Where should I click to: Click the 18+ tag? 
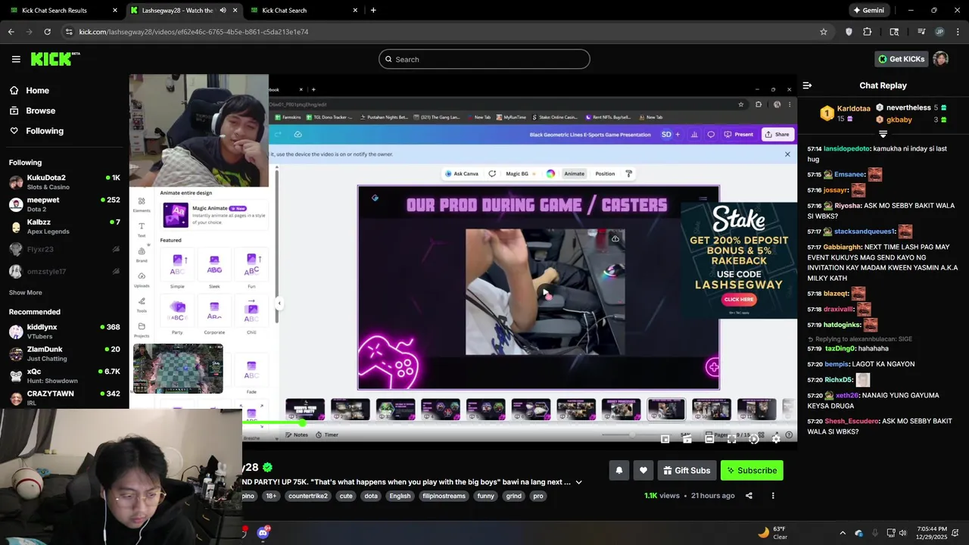(271, 496)
